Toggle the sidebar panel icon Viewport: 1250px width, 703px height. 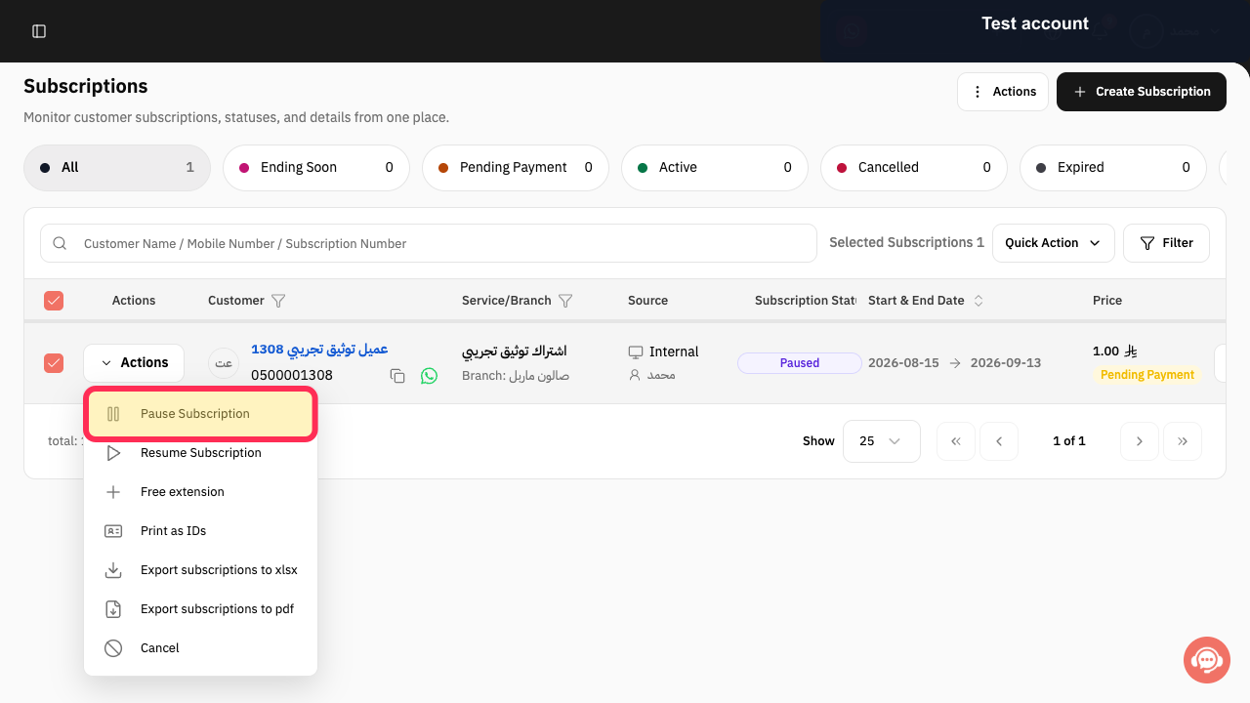point(39,31)
